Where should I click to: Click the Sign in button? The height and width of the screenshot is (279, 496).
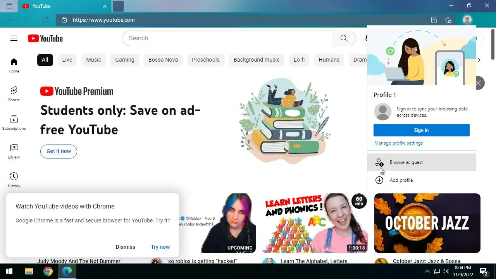(422, 130)
